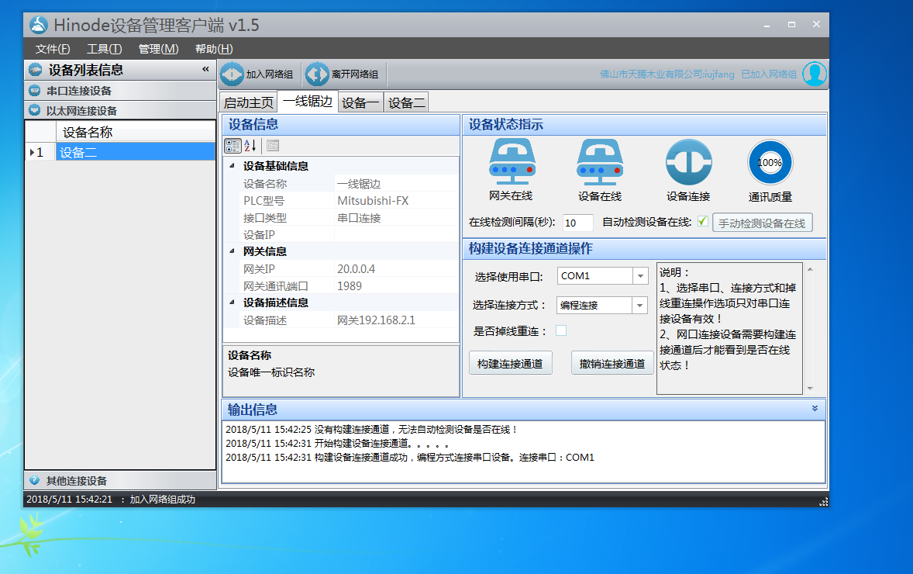Image resolution: width=913 pixels, height=574 pixels.
Task: Open the 选择连接方式 dropdown
Action: pyautogui.click(x=640, y=306)
